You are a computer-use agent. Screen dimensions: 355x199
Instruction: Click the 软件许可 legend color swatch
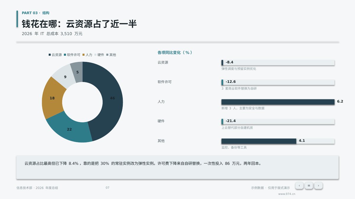(x=65, y=55)
